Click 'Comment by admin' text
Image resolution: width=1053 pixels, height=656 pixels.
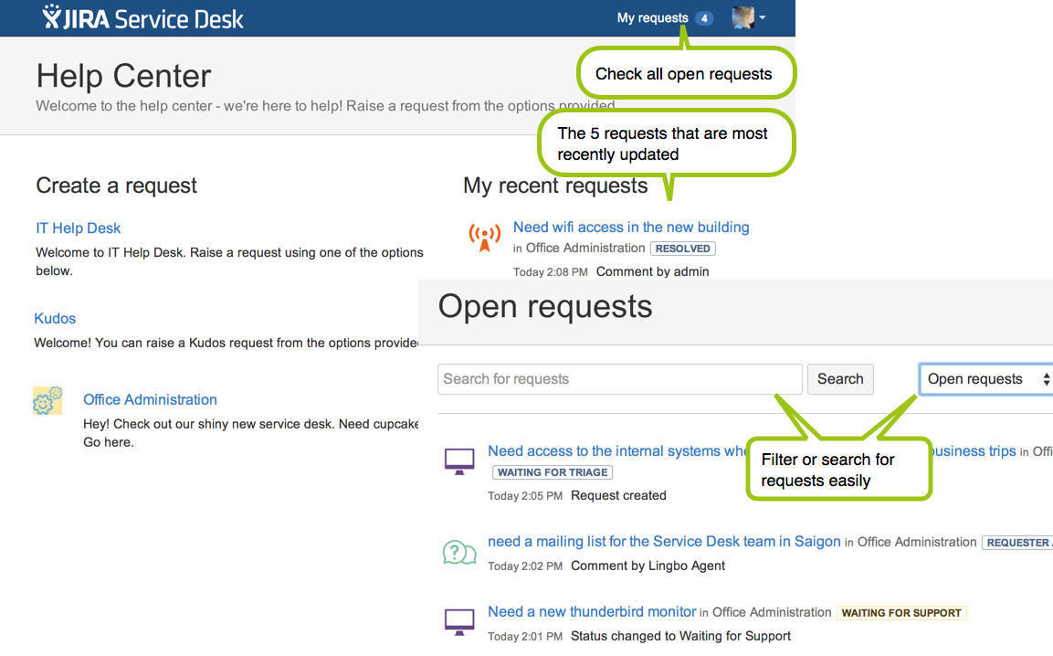[x=652, y=271]
